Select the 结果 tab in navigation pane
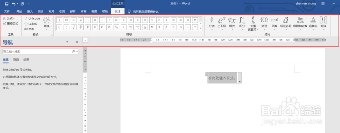This screenshot has height=133, width=340. pos(26,60)
